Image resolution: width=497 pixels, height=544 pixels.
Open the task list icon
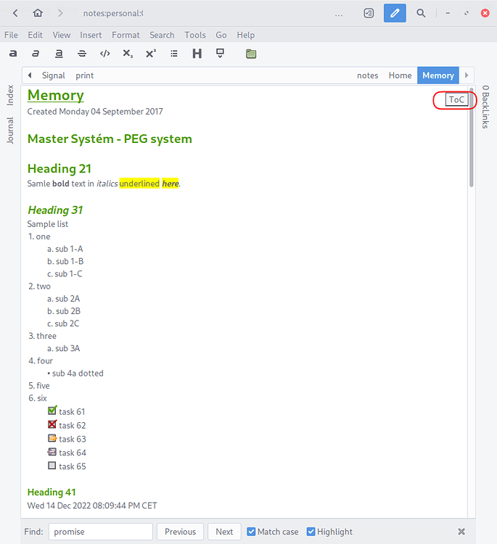pyautogui.click(x=369, y=13)
